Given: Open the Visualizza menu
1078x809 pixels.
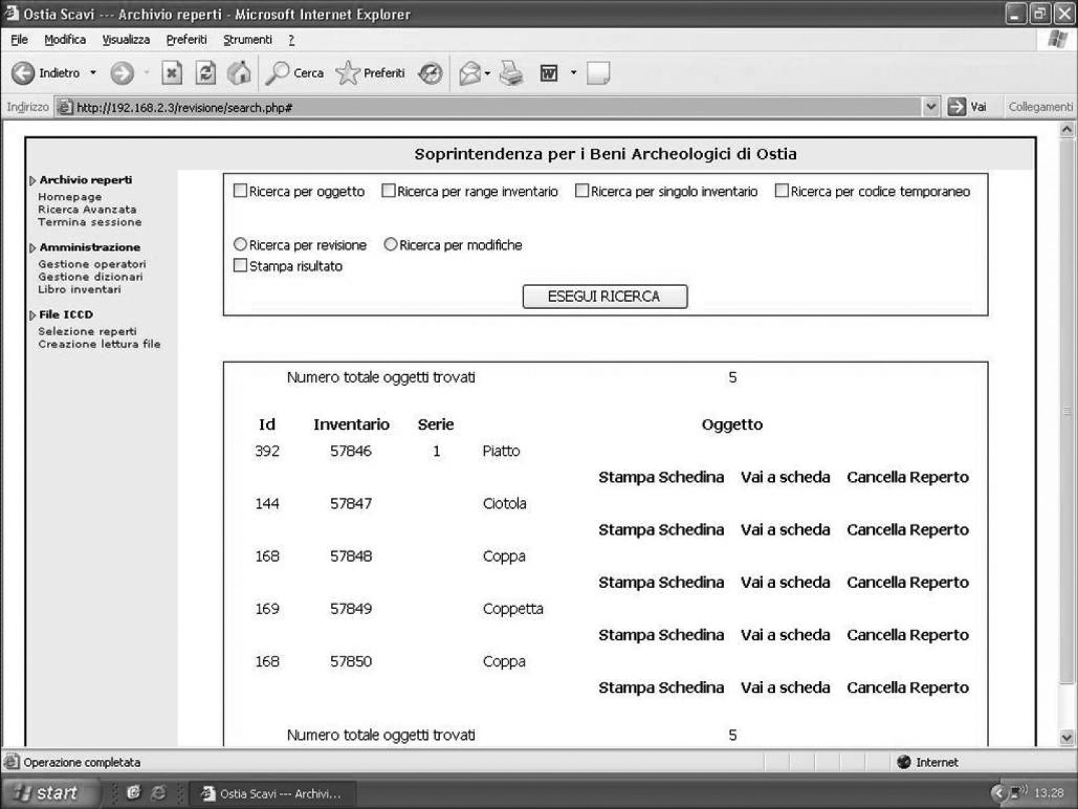Looking at the screenshot, I should point(126,40).
